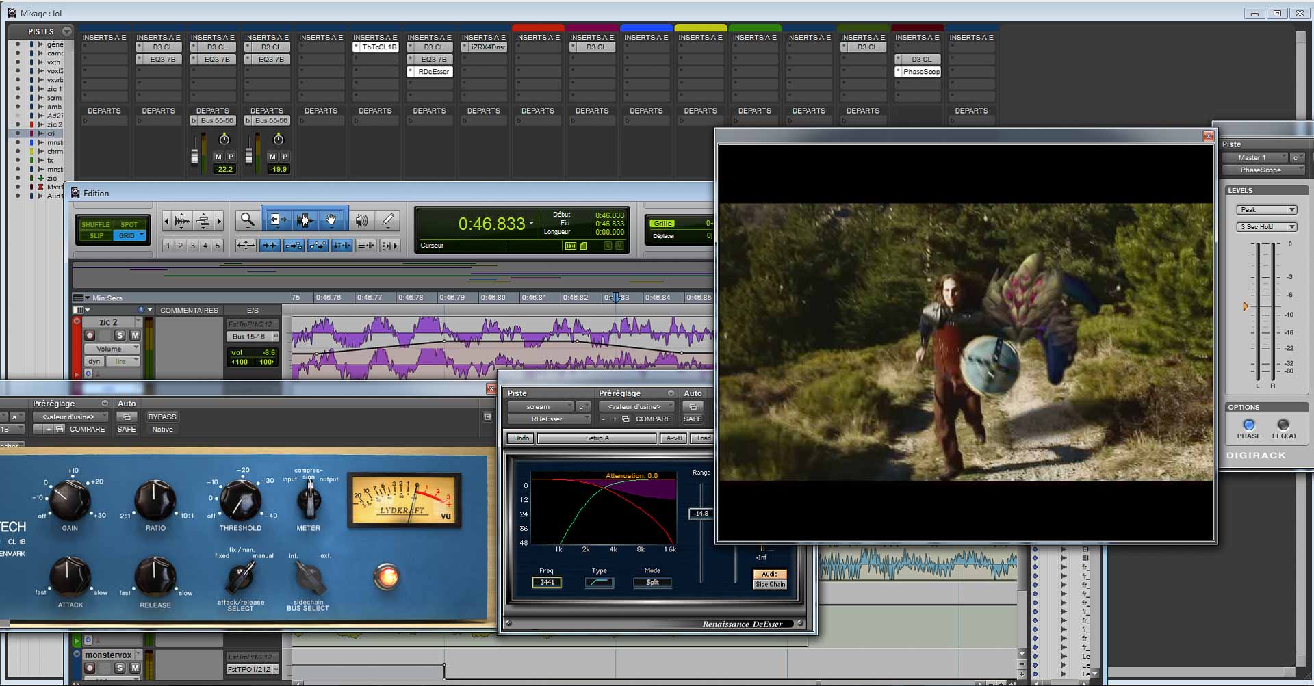Click the CL1B automation enable icon under Auto
1314x686 pixels.
pyautogui.click(x=126, y=417)
